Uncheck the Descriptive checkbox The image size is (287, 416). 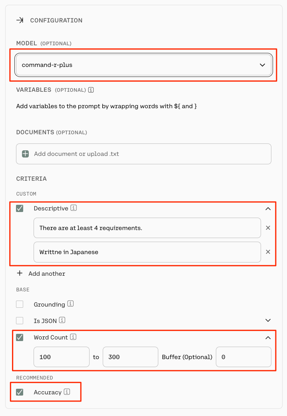click(x=20, y=208)
